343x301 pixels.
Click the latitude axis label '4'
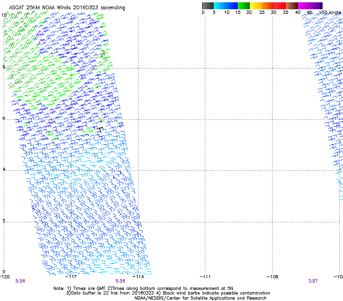4,169
